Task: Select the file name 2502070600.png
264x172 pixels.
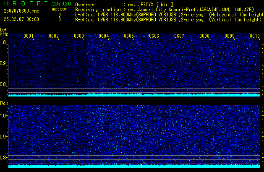Action: click(x=21, y=11)
